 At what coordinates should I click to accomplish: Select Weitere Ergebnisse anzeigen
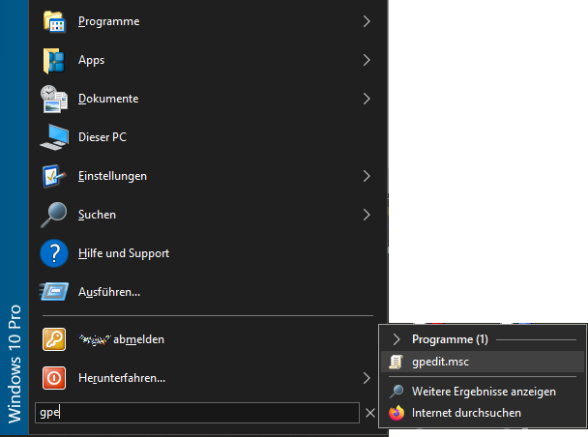pyautogui.click(x=483, y=392)
